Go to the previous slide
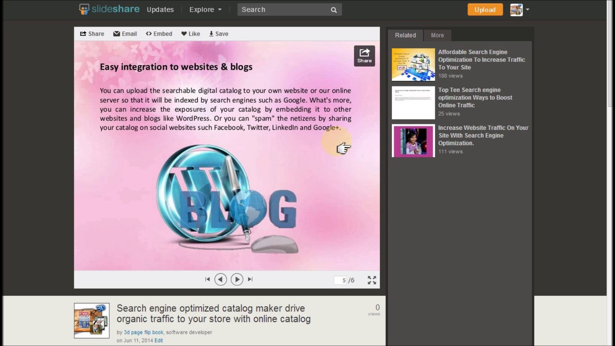615x346 pixels. [x=221, y=279]
